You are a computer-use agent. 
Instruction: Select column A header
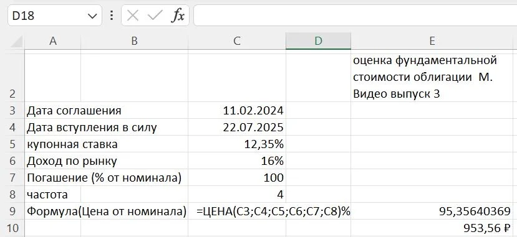coord(53,41)
